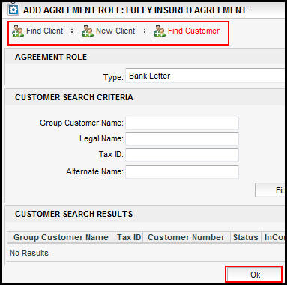The height and width of the screenshot is (285, 287).
Task: Focus the Alternate Name field
Action: pyautogui.click(x=182, y=172)
